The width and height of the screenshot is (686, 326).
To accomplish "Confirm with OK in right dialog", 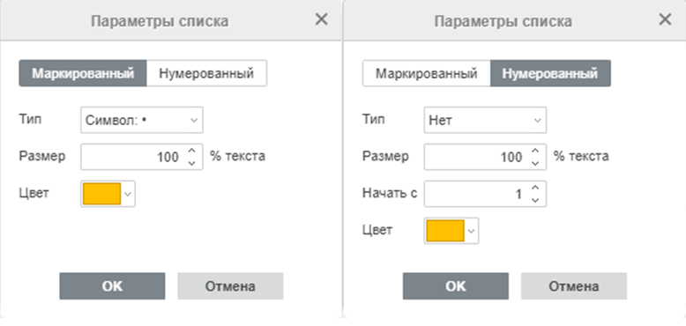I will tap(456, 285).
